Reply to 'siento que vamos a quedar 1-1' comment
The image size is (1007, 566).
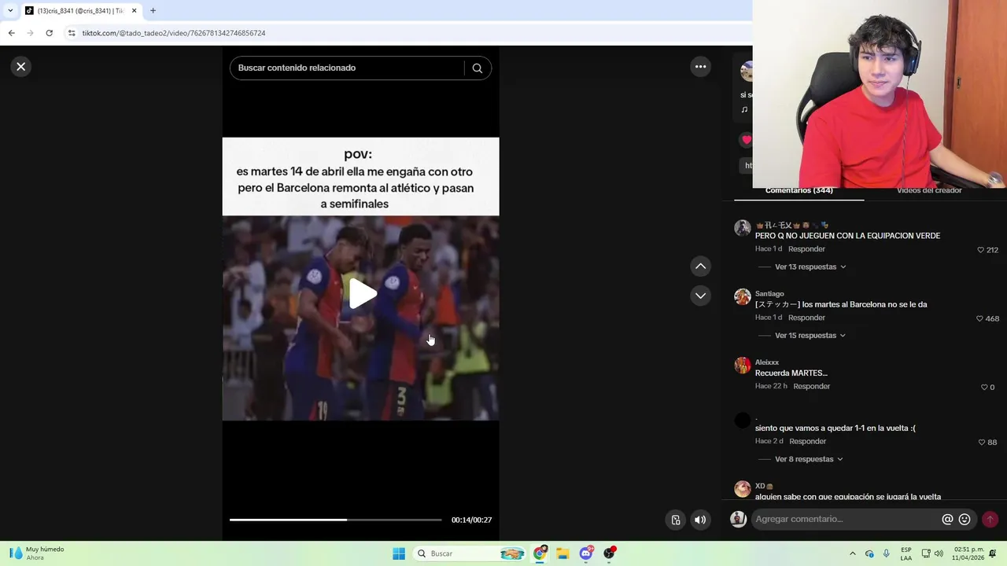807,441
